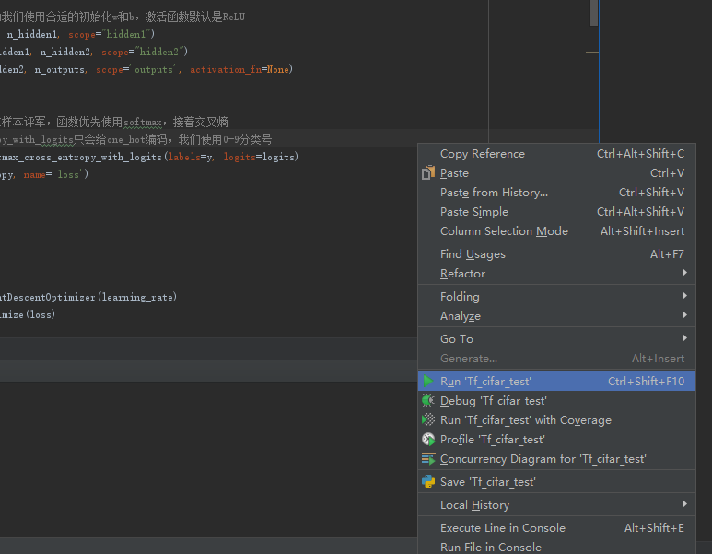The height and width of the screenshot is (554, 712).
Task: Click the Python Save 'Tf_cifar_test' icon
Action: tap(428, 481)
